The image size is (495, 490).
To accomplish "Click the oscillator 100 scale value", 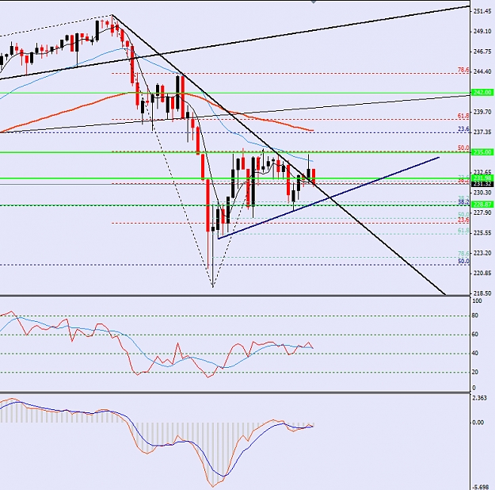I will [x=478, y=301].
